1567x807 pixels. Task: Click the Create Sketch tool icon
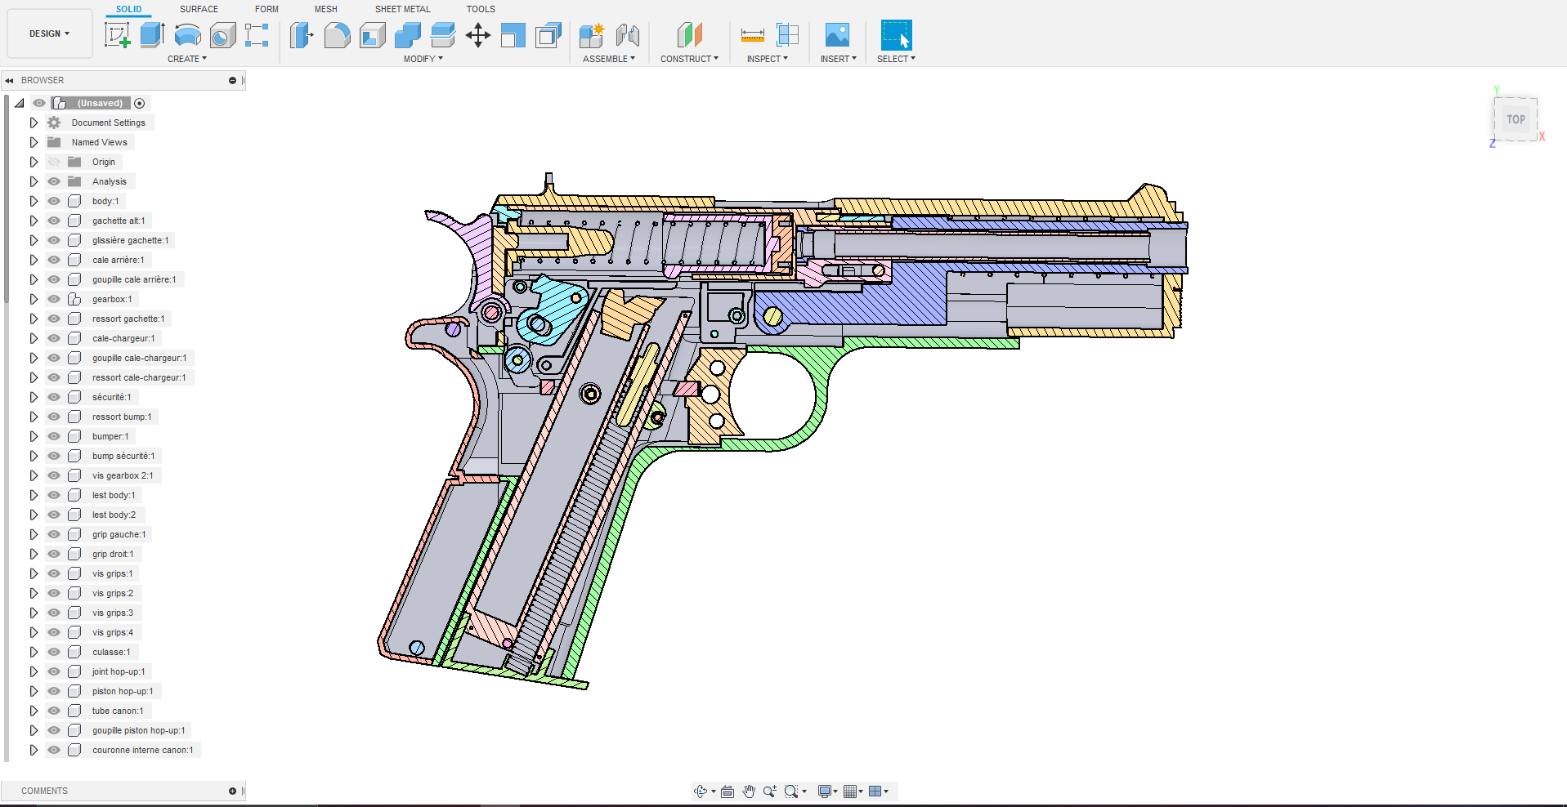(118, 35)
